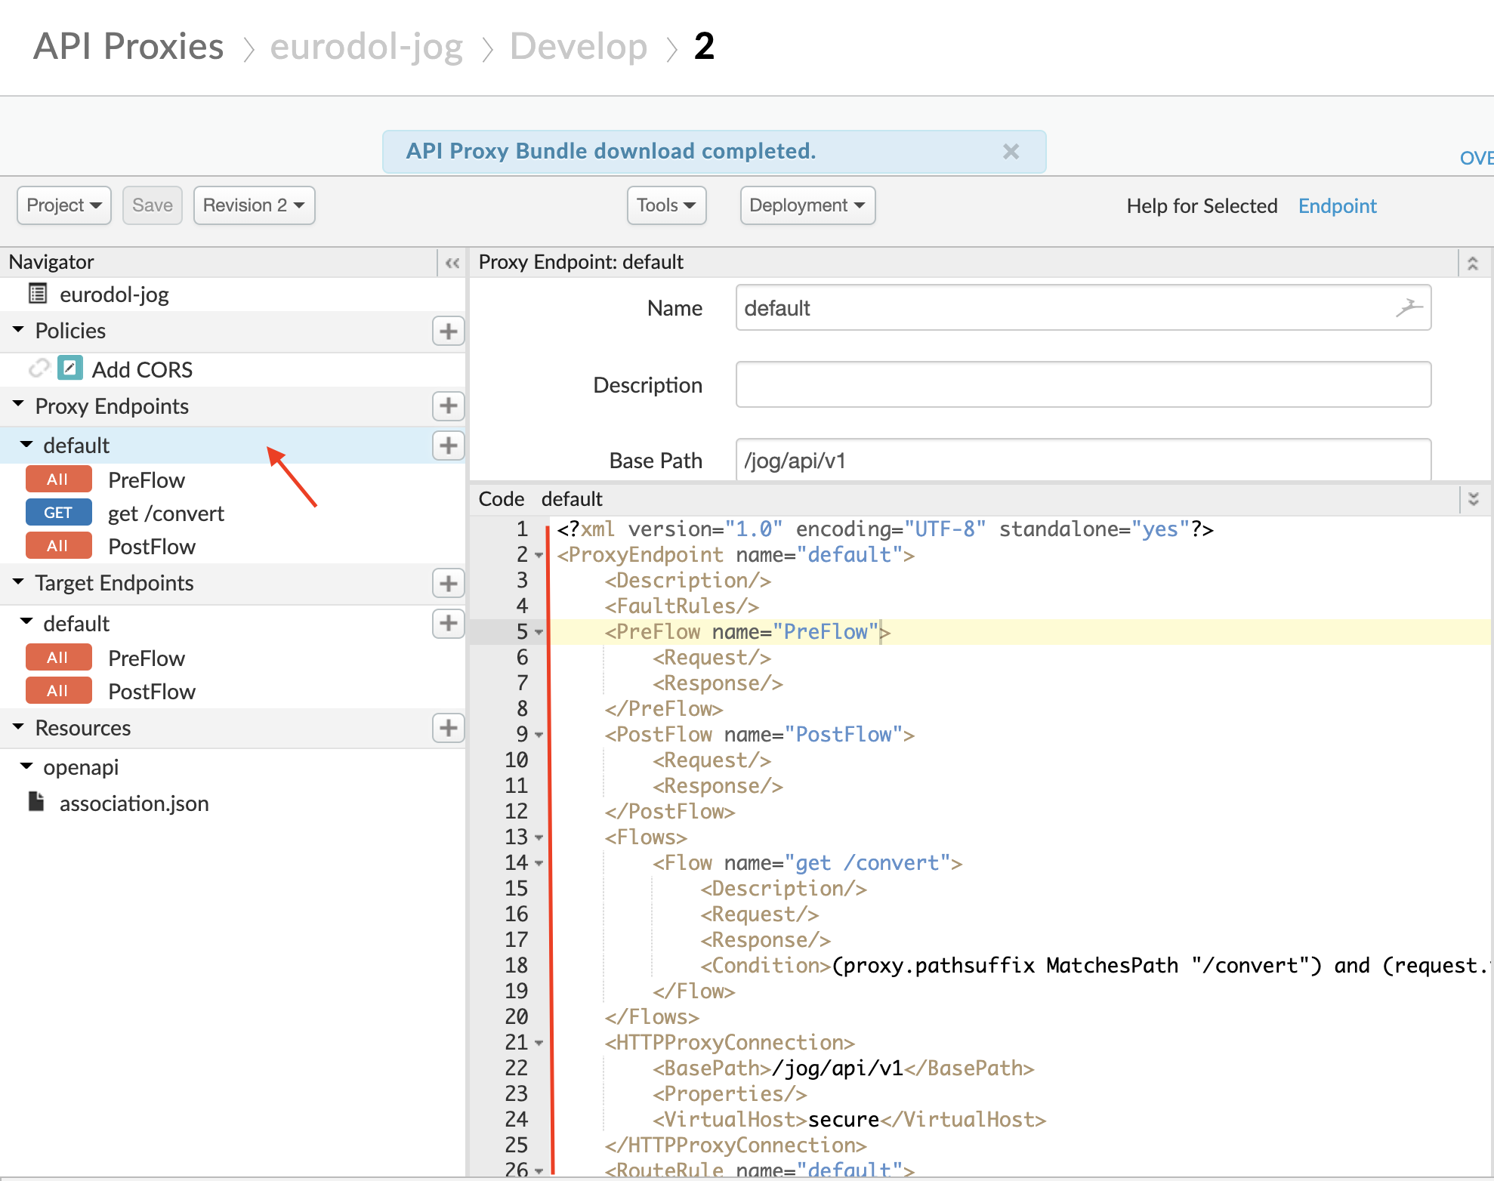
Task: Collapse the Proxy Endpoints section
Action: click(18, 405)
